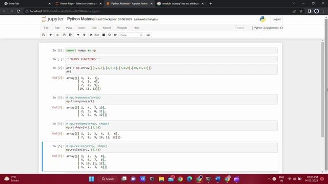Open the File menu
The height and width of the screenshot is (184, 328).
[x=46, y=28]
